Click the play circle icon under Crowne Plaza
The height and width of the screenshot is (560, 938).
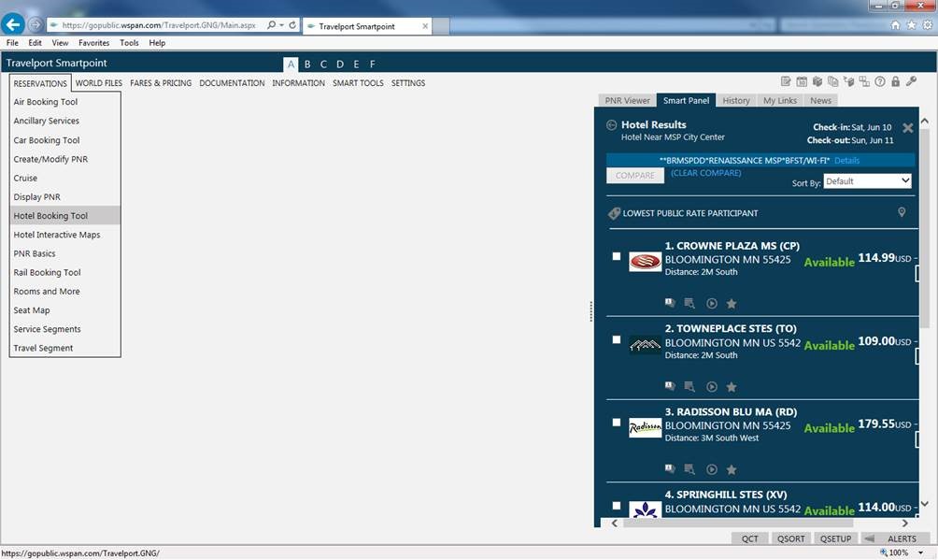pyautogui.click(x=711, y=304)
